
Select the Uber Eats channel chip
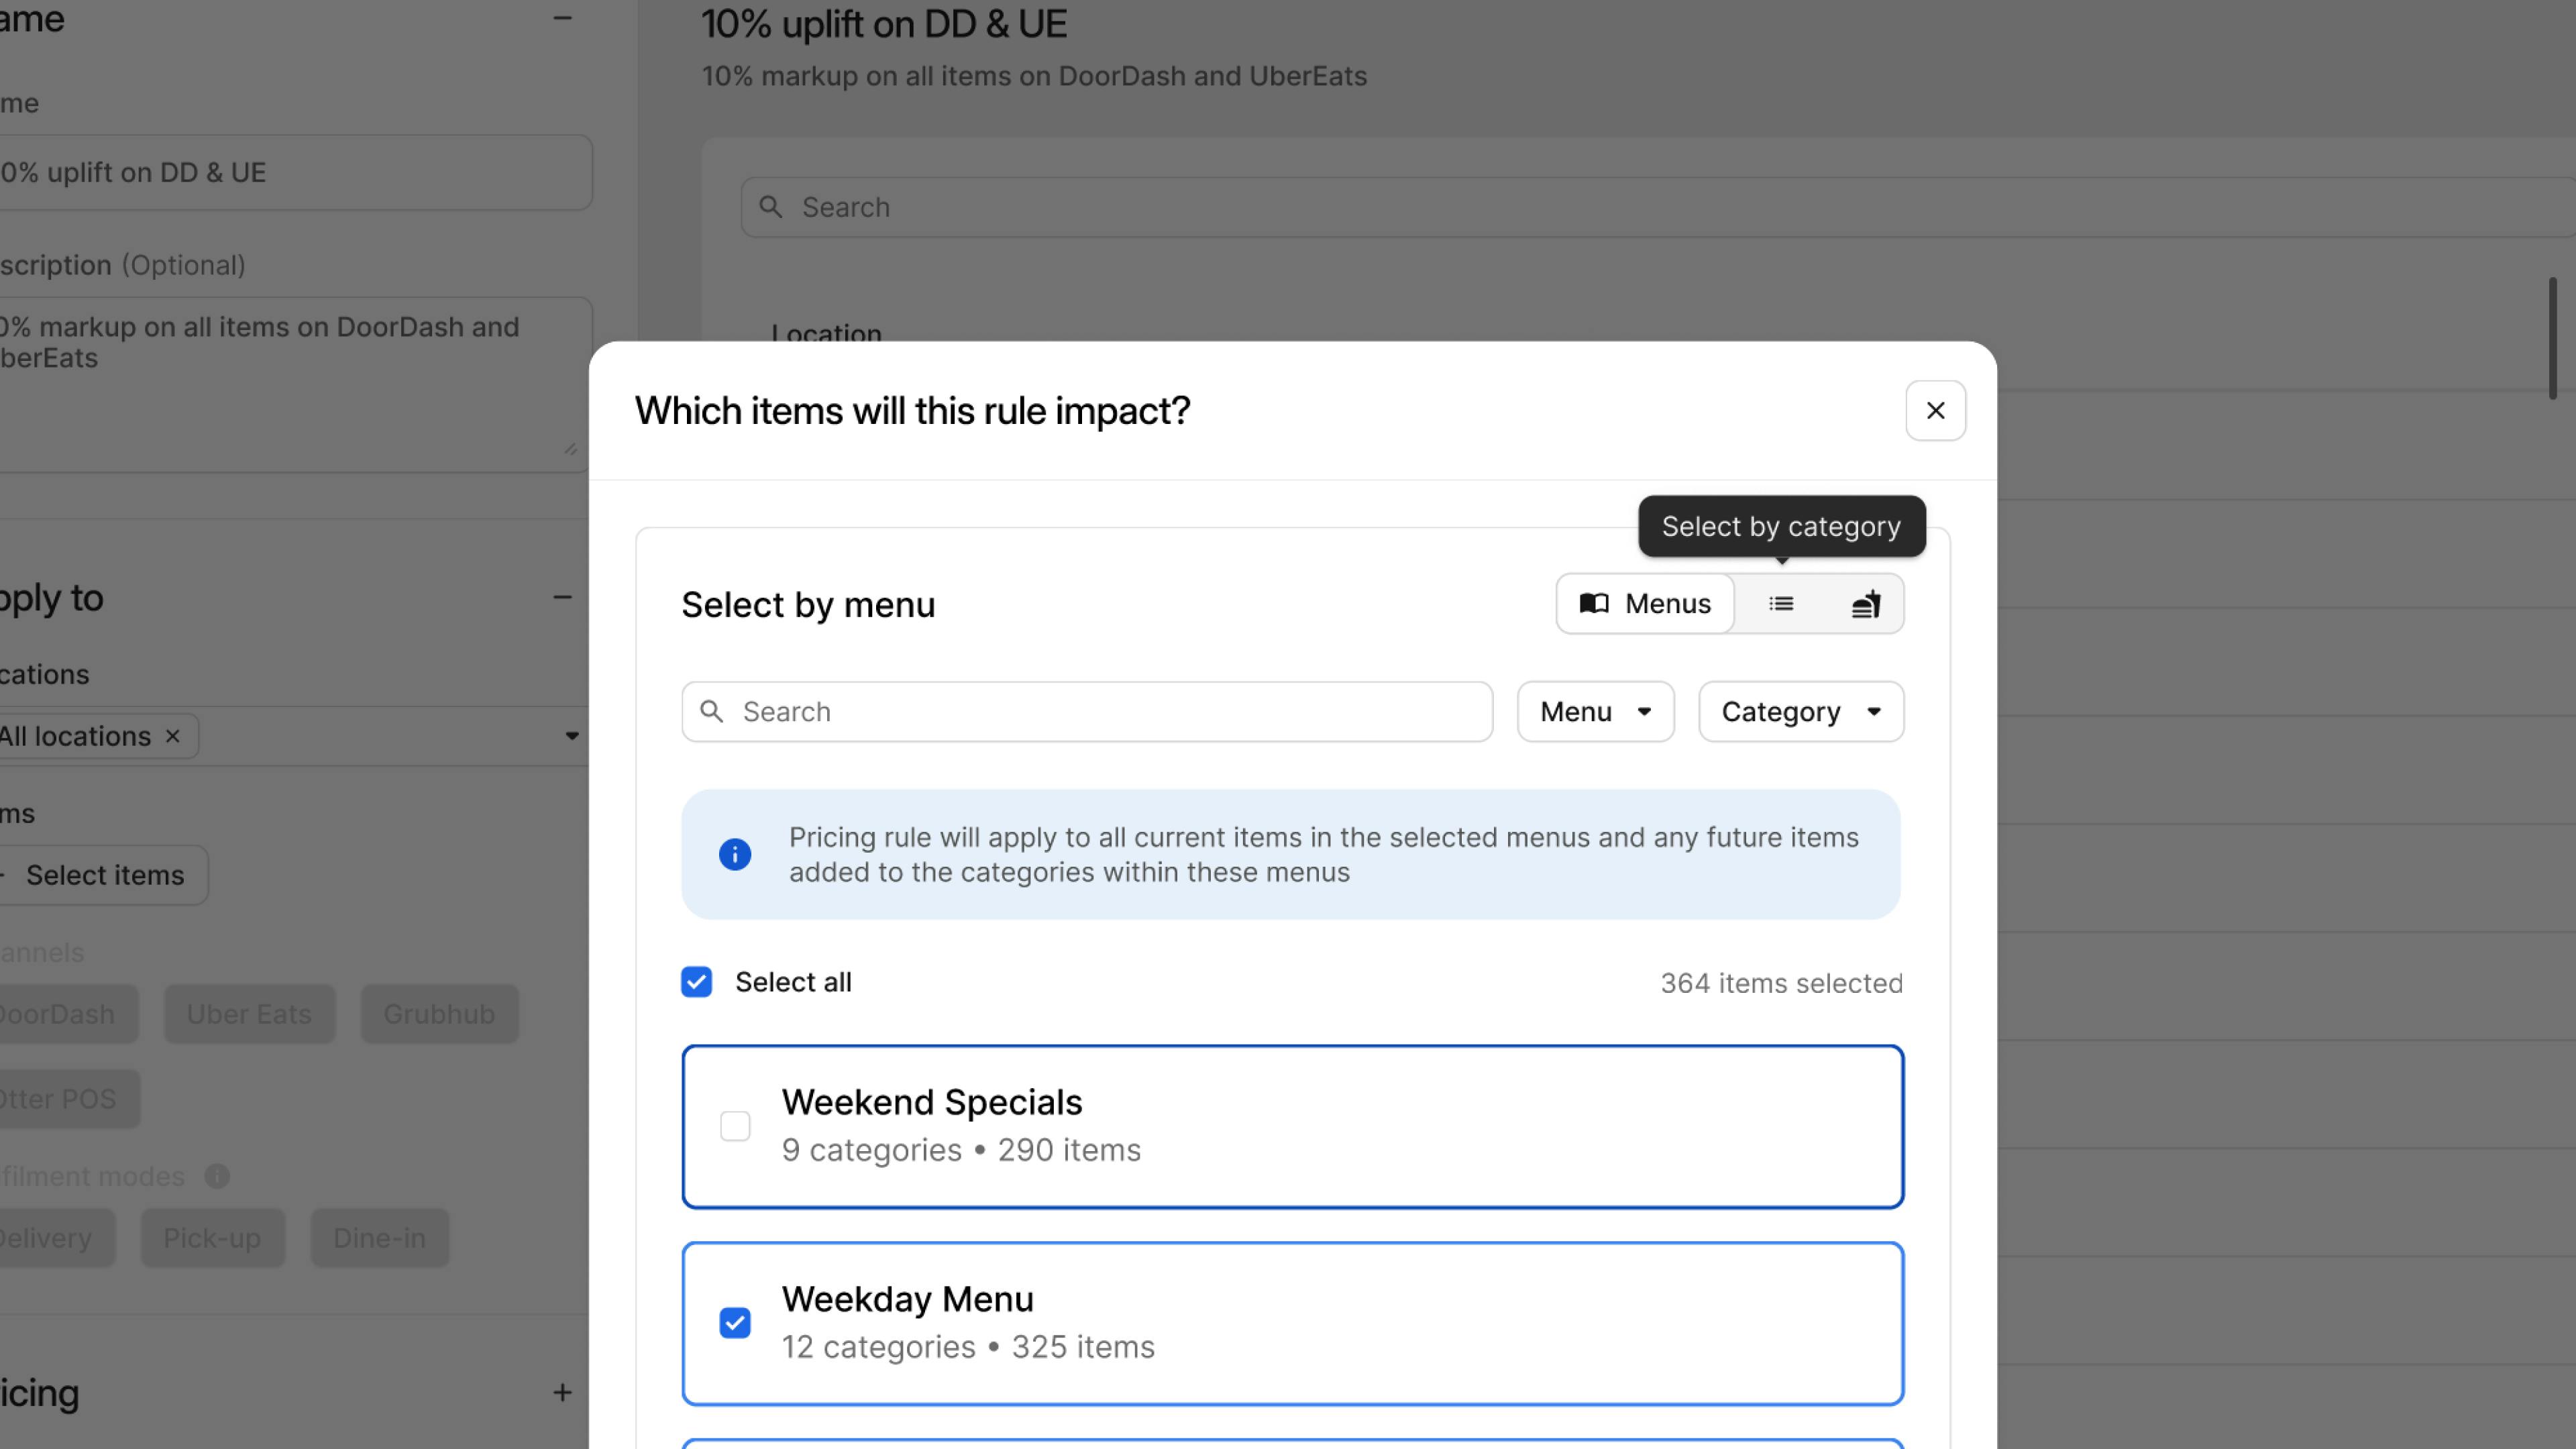click(249, 1014)
